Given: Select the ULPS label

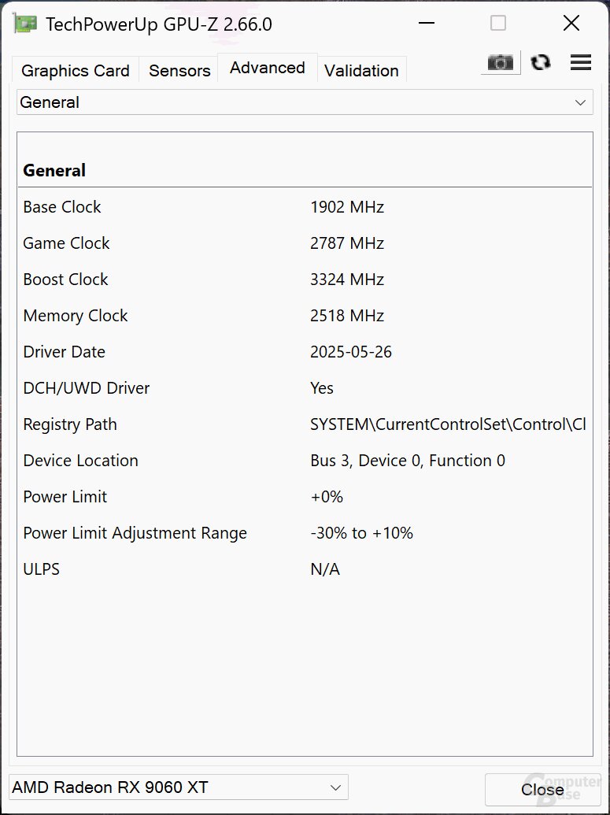Looking at the screenshot, I should point(42,569).
